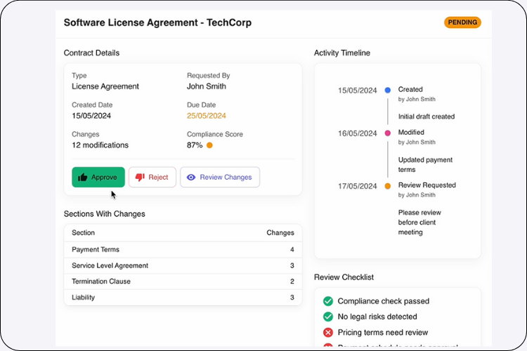Select the orange Review Requested timeline marker
Viewport: 527px width, 351px height.
pyautogui.click(x=387, y=186)
